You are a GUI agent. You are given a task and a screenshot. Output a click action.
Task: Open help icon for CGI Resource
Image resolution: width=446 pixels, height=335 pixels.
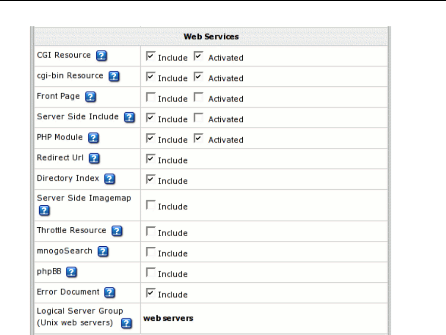101,56
